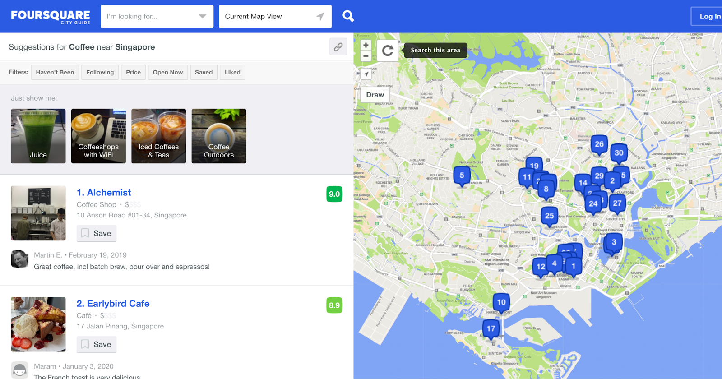Screen dimensions: 722x379
Task: Select map pin number 26
Action: pyautogui.click(x=599, y=145)
